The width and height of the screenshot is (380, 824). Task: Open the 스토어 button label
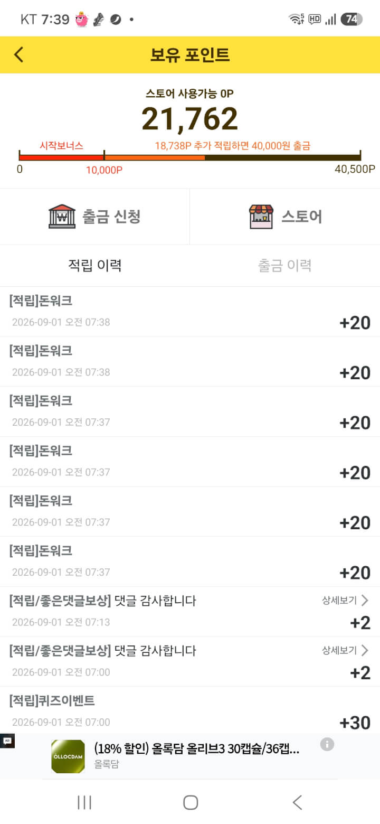click(301, 216)
